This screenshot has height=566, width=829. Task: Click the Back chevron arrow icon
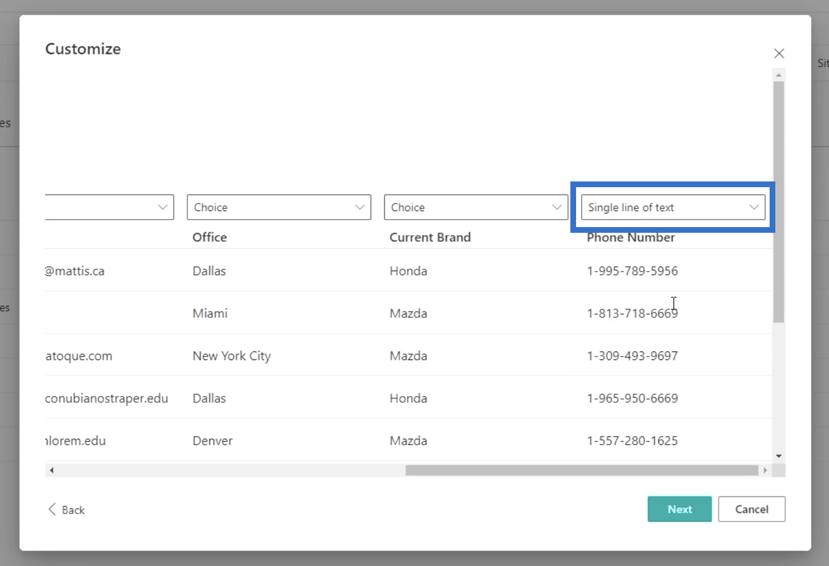point(52,509)
